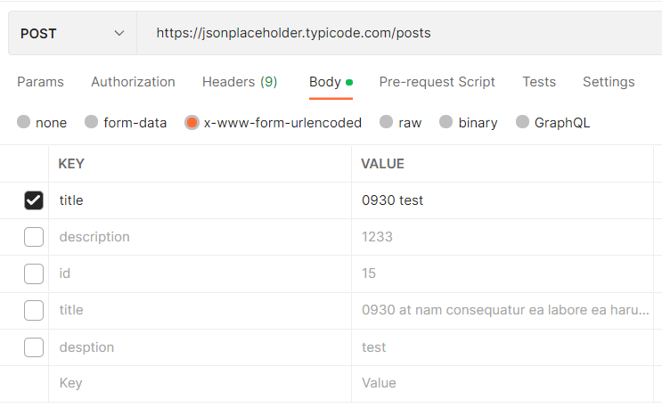The height and width of the screenshot is (416, 662).
Task: Switch to the Params tab
Action: (40, 82)
